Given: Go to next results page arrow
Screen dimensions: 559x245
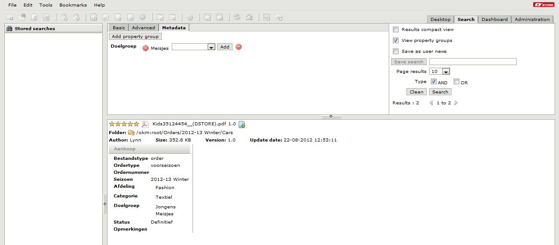Looking at the screenshot, I should (x=457, y=103).
